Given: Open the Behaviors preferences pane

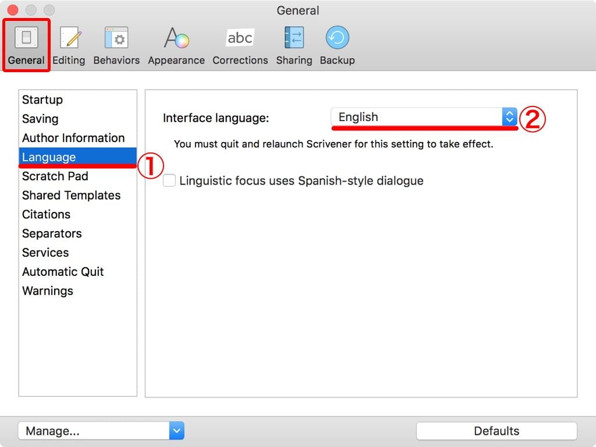Looking at the screenshot, I should click(x=116, y=45).
